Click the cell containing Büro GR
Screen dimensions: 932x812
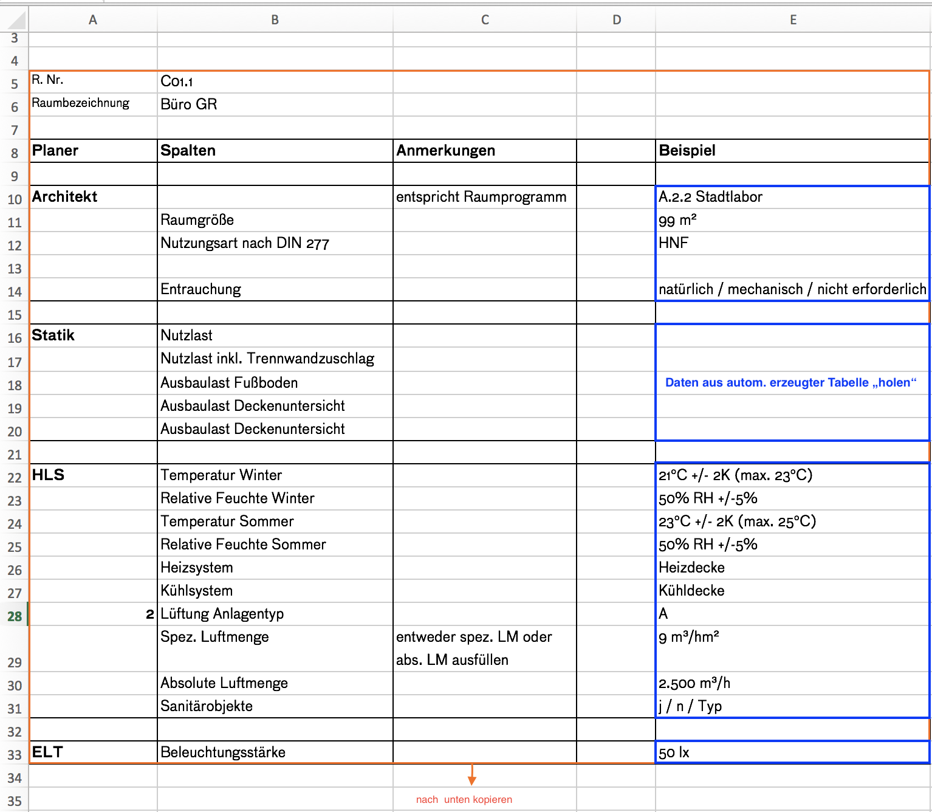coord(275,105)
